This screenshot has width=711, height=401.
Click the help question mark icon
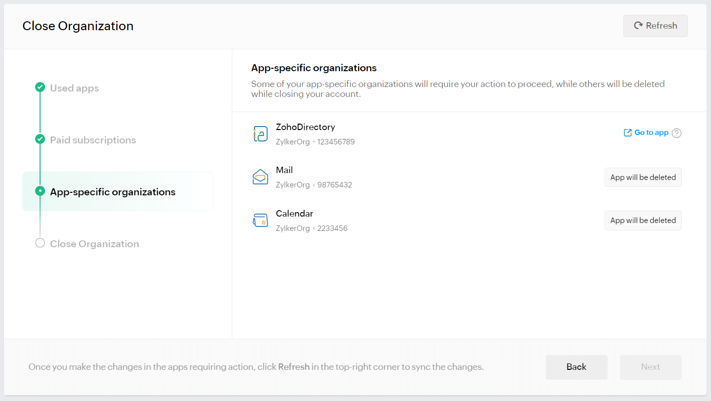click(677, 133)
